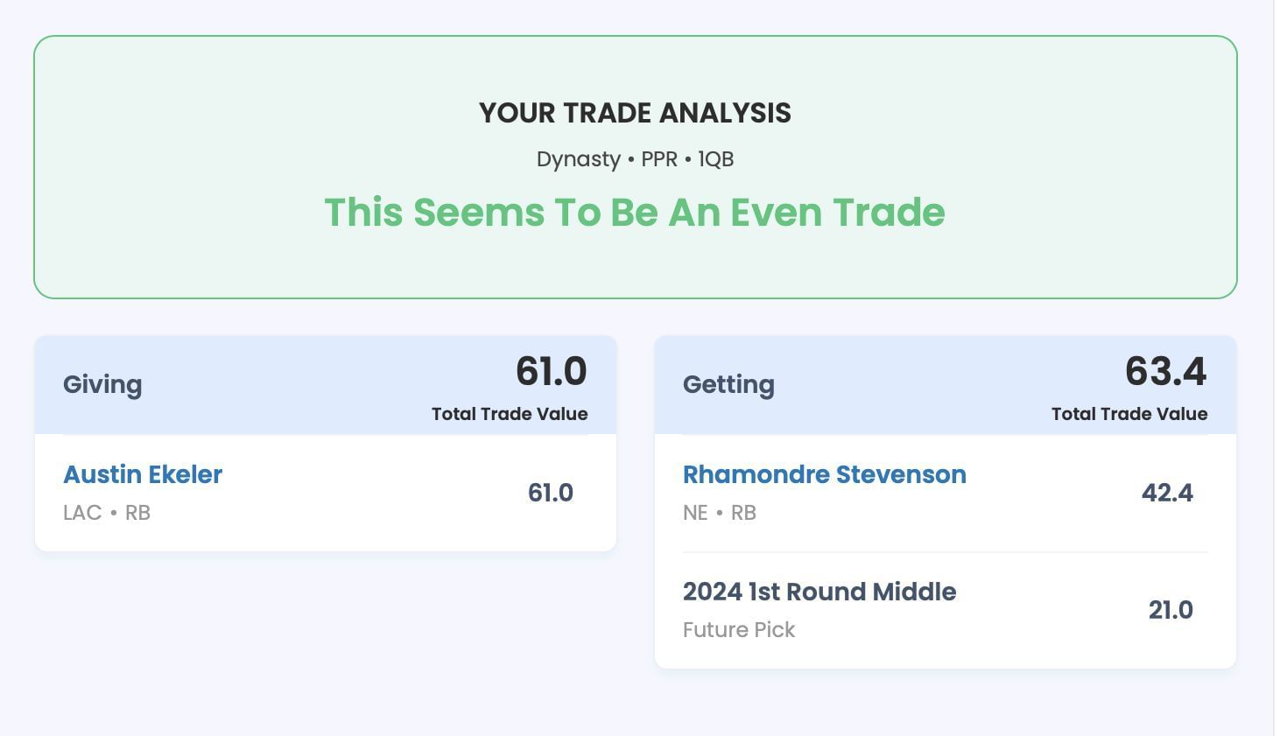Click the "NE • RB" team position text

tap(719, 513)
